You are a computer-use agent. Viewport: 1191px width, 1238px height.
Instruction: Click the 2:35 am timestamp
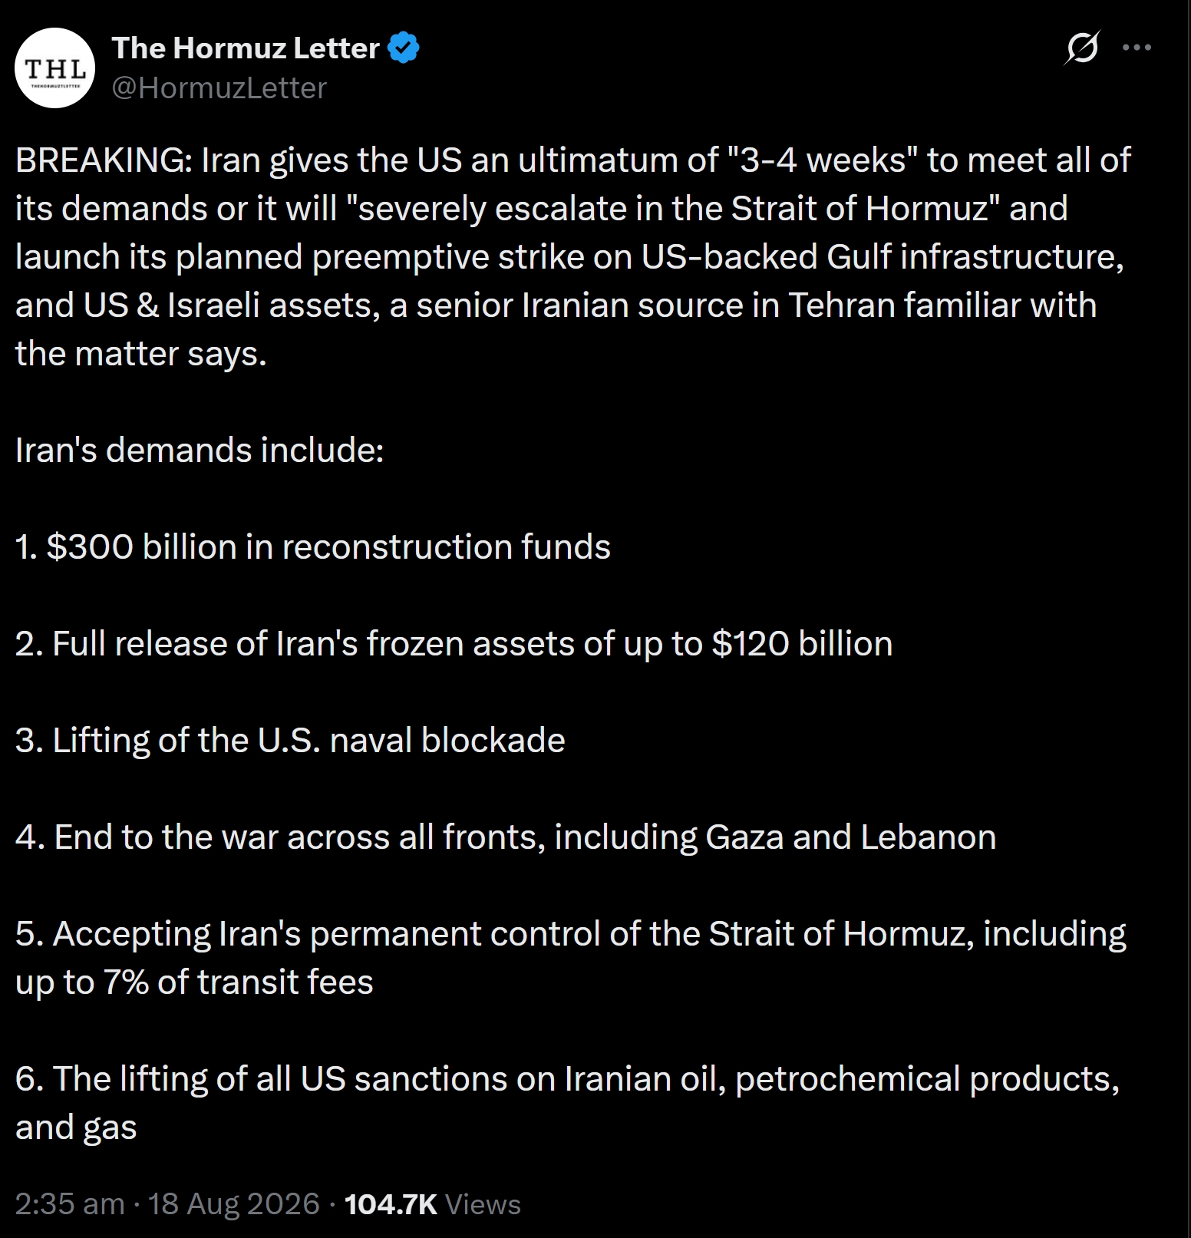70,1203
